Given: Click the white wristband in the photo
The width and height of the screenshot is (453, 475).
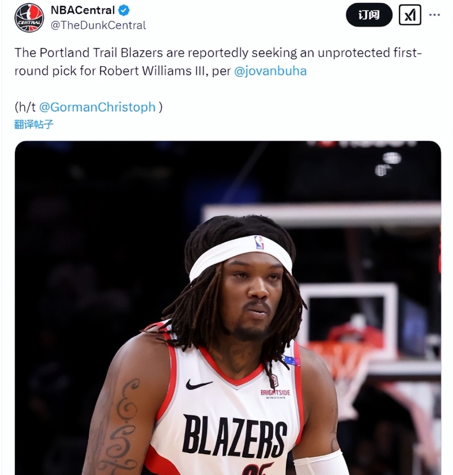Looking at the screenshot, I should pos(320,462).
